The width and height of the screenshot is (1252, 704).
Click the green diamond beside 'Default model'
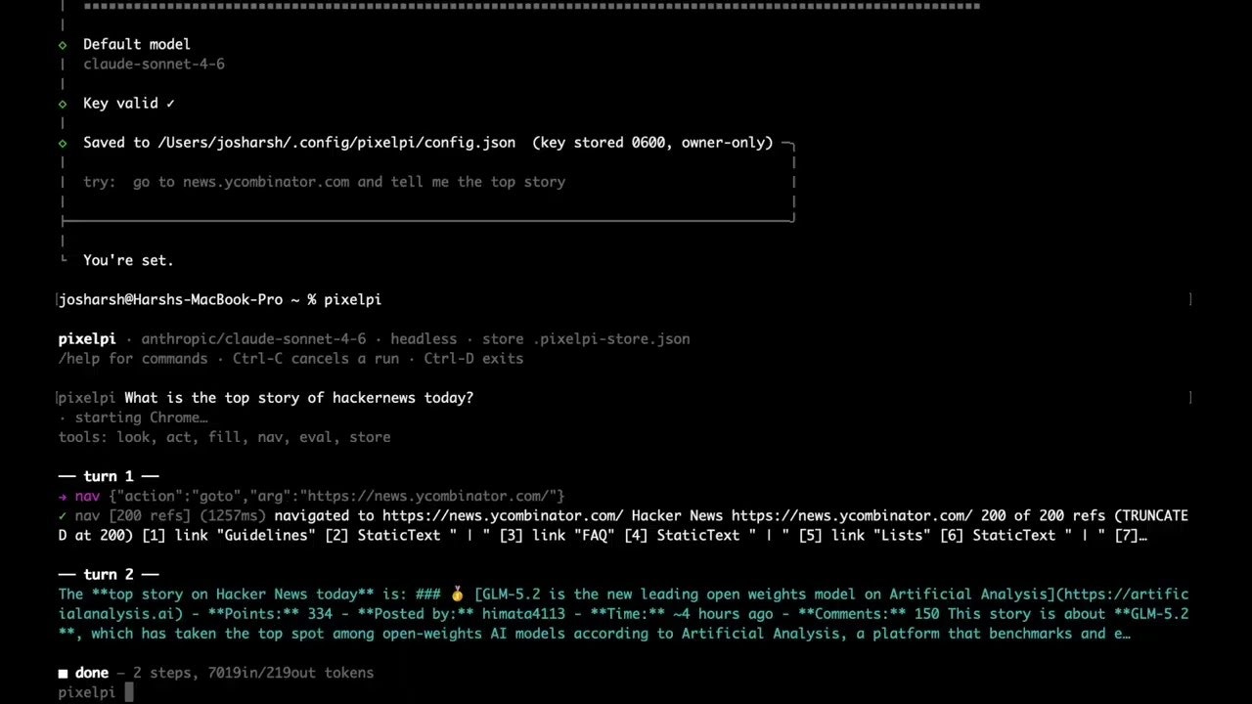(63, 44)
